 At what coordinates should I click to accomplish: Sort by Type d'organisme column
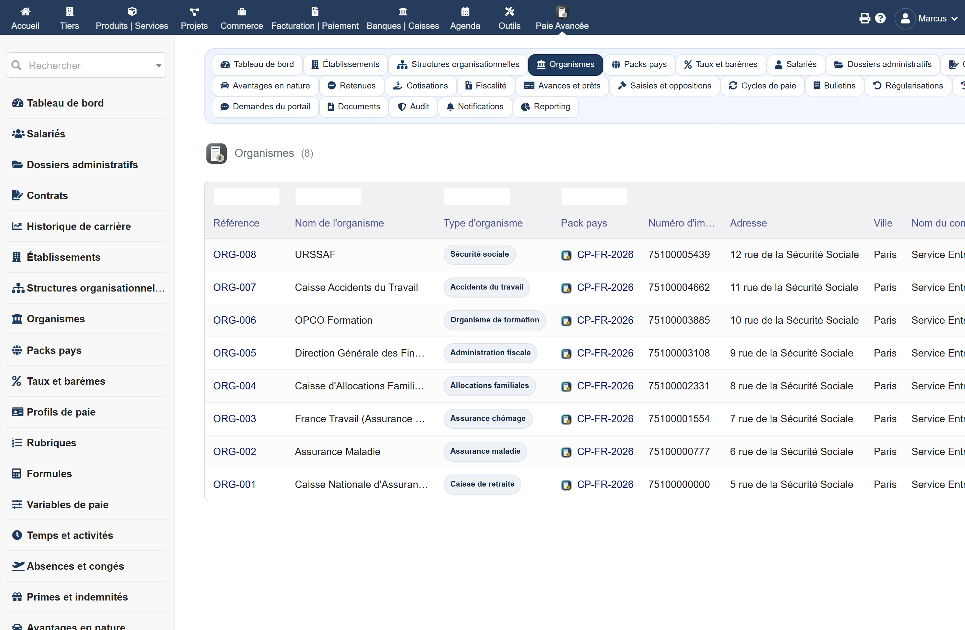(483, 223)
